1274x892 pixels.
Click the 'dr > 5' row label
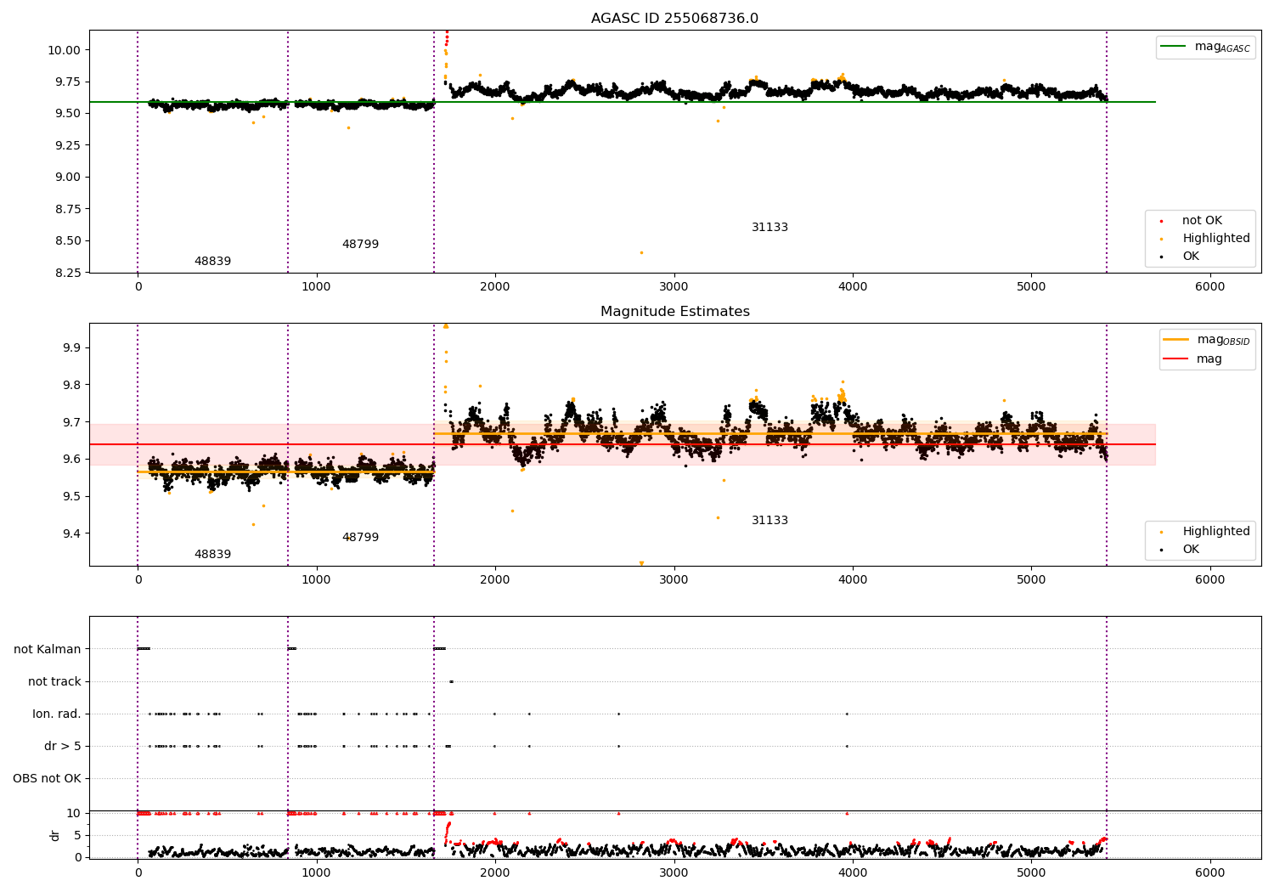point(63,747)
